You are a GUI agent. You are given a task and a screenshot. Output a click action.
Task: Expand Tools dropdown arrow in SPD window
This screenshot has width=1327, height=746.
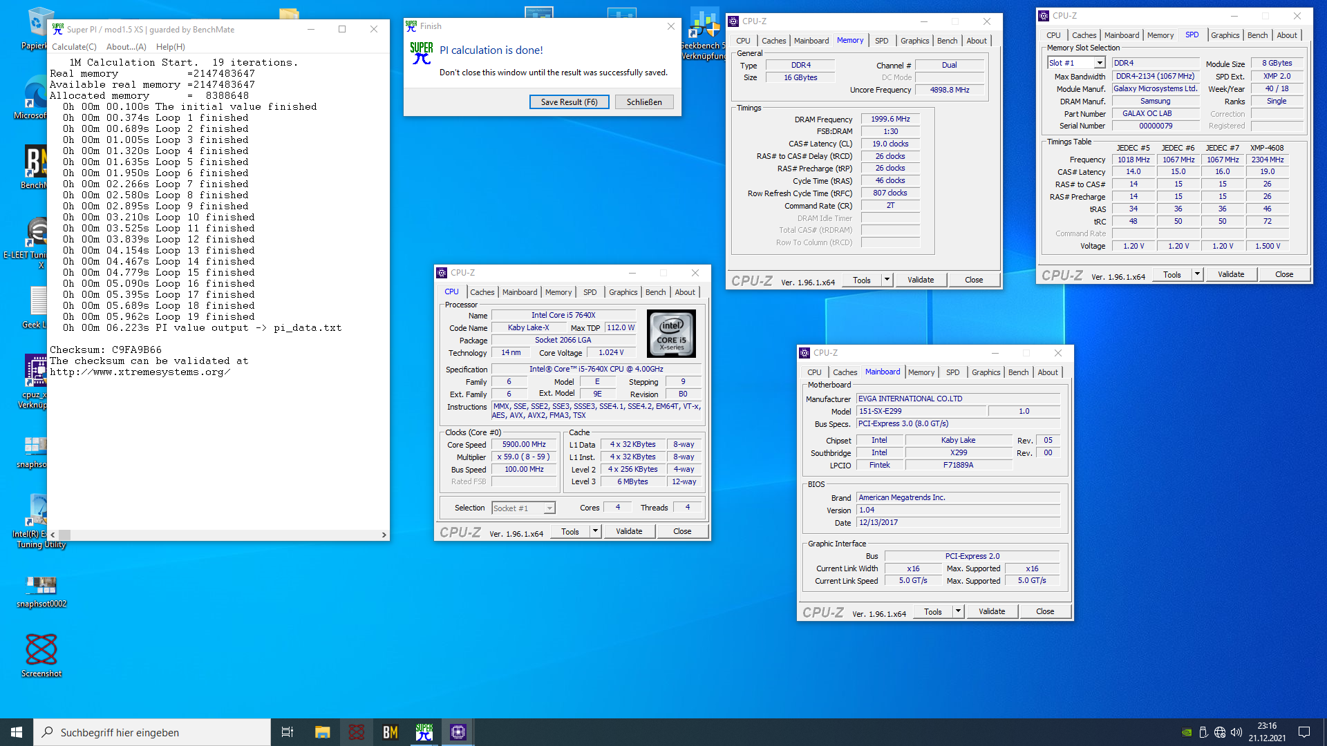1197,274
